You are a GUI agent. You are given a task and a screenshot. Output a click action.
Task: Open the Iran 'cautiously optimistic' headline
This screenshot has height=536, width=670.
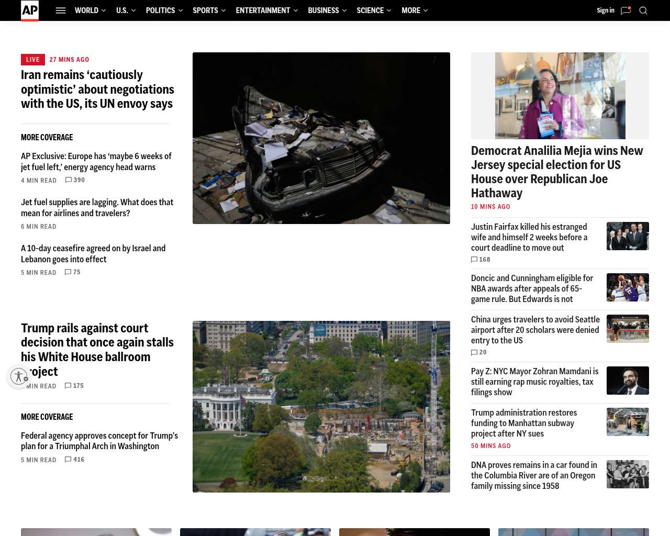click(x=97, y=90)
